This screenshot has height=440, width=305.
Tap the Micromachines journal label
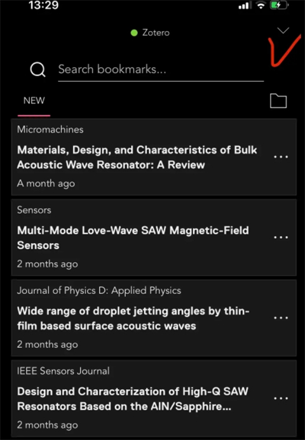click(x=50, y=130)
